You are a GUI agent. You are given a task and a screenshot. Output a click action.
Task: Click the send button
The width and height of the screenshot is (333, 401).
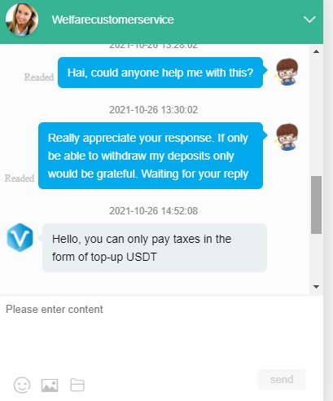coord(282,379)
